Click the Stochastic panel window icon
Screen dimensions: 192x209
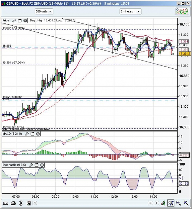pyautogui.click(x=37, y=165)
